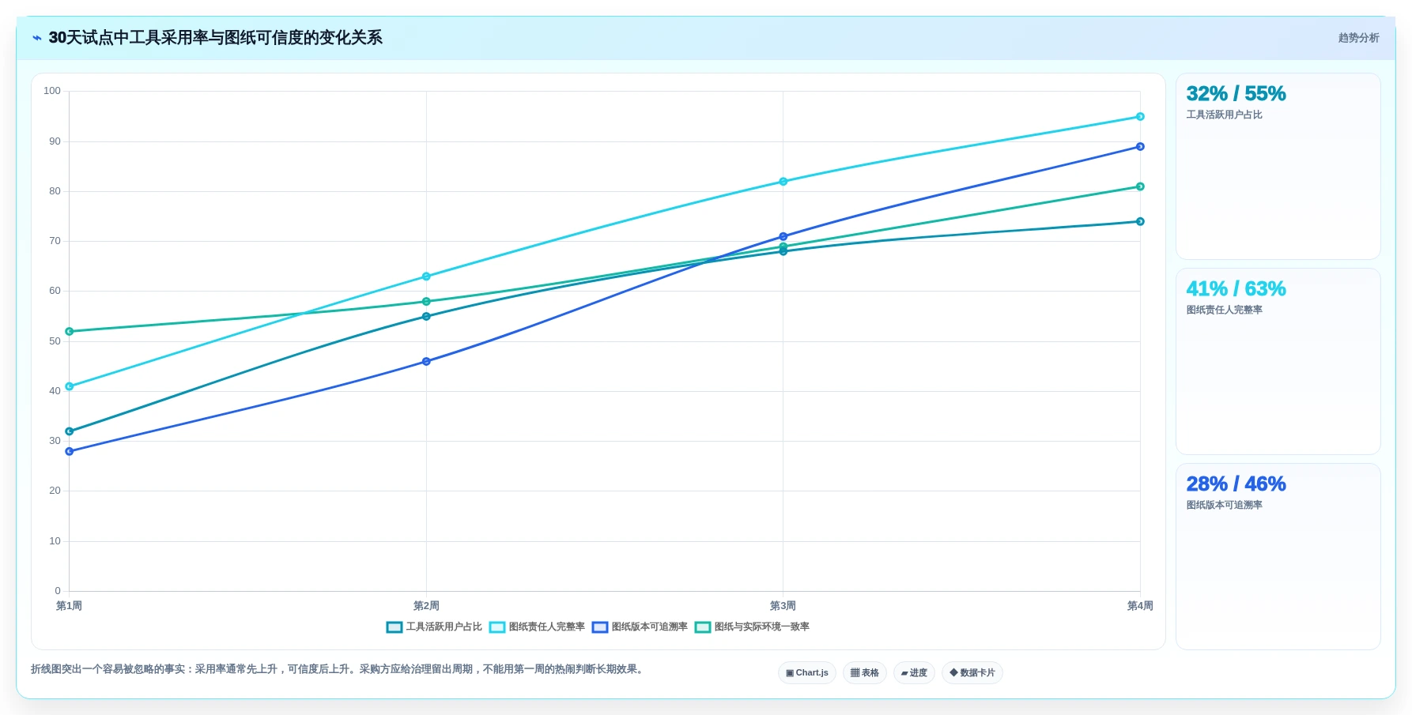Click the 第2周 point on 图纸版本可追溯率 line (46)
This screenshot has height=715, width=1412.
[x=426, y=362]
